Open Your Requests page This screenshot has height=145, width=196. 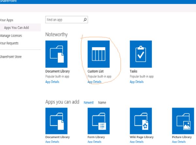click(9, 43)
